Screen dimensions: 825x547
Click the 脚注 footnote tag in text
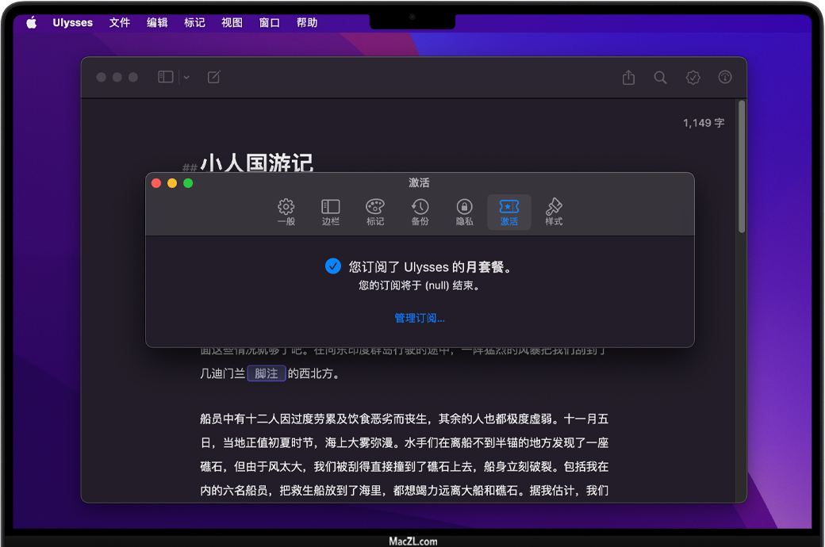[266, 373]
